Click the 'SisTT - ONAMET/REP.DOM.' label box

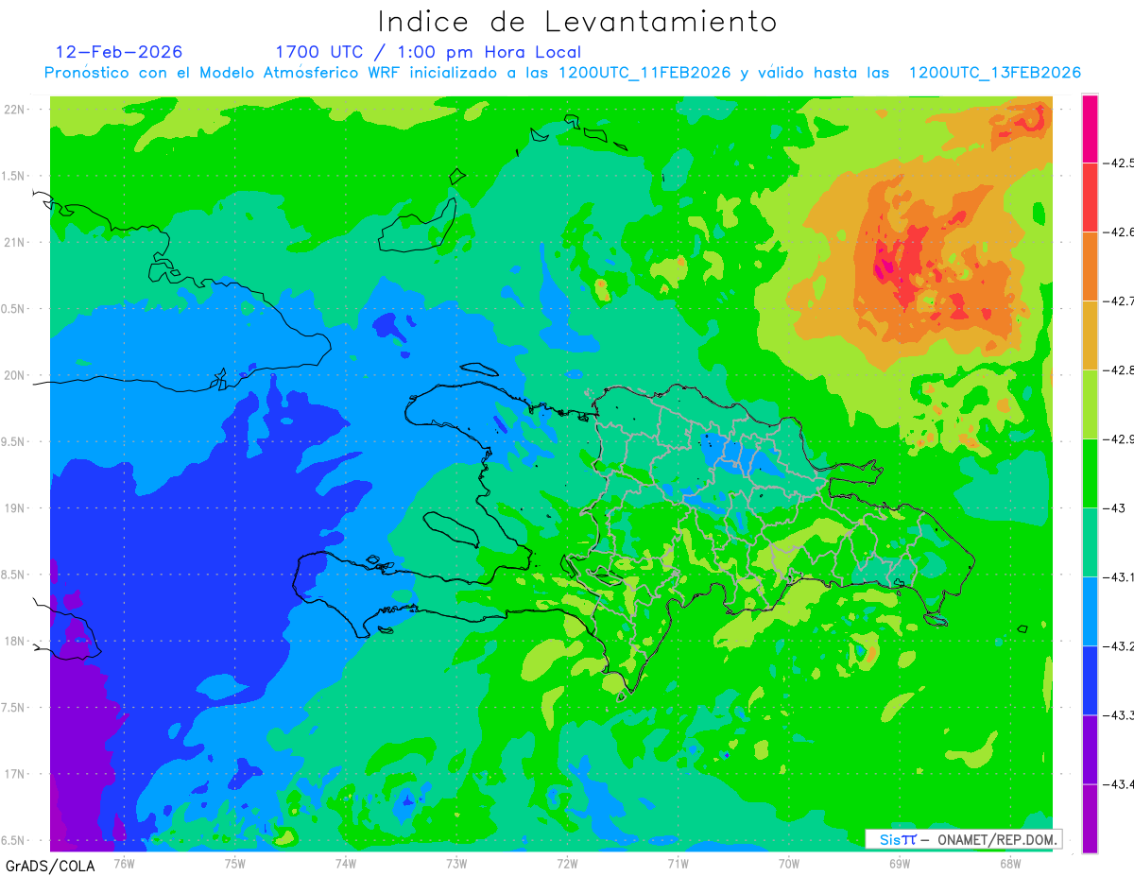click(964, 839)
